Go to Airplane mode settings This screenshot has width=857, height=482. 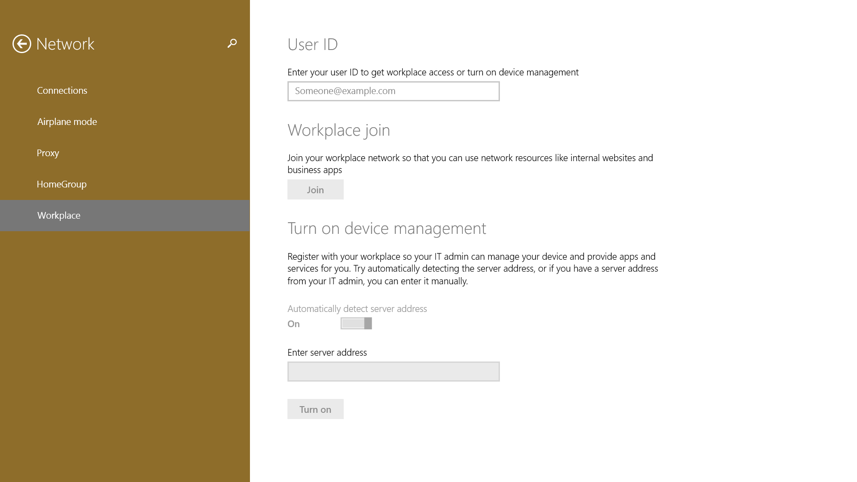[67, 121]
